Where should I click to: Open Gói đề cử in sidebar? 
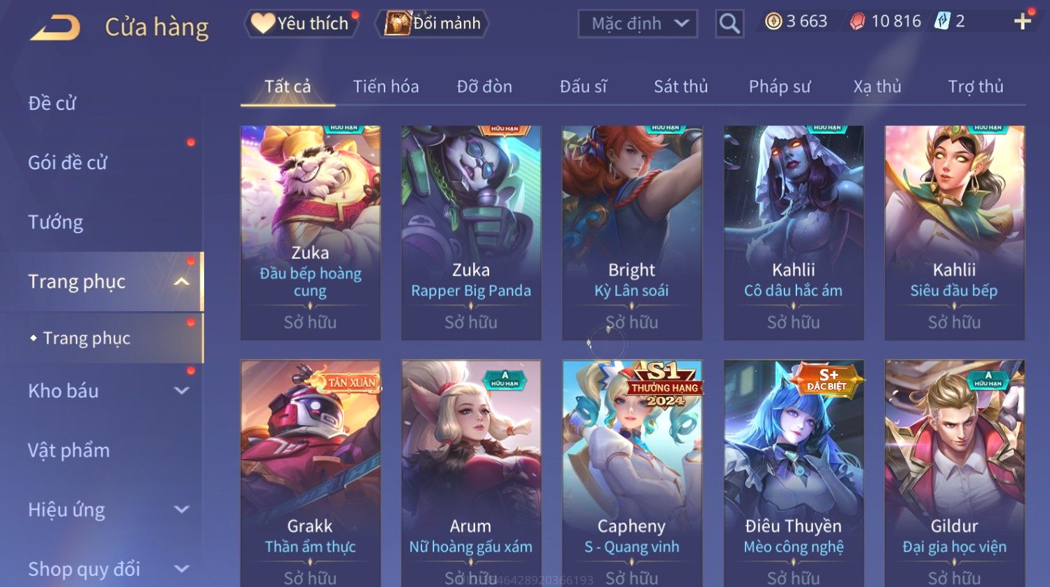[68, 162]
